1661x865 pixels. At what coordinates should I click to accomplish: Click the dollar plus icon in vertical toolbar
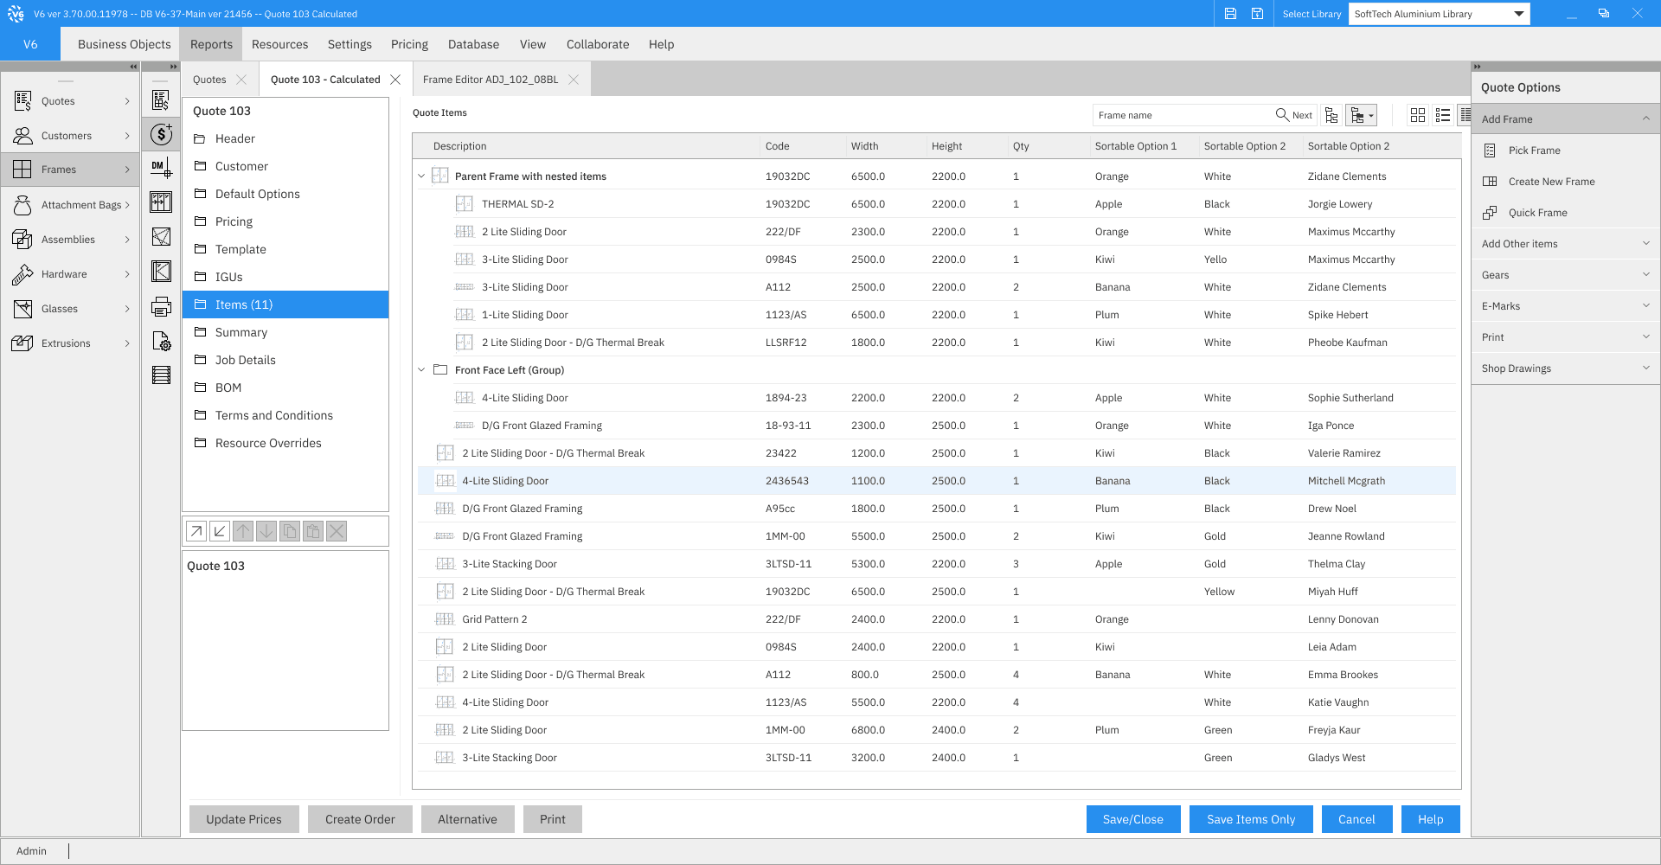coord(161,134)
